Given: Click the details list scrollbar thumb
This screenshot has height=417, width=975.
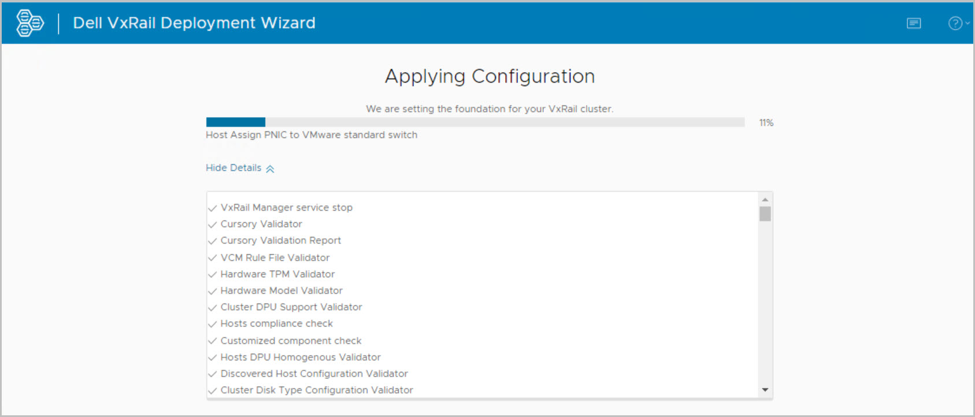Looking at the screenshot, I should [x=765, y=214].
